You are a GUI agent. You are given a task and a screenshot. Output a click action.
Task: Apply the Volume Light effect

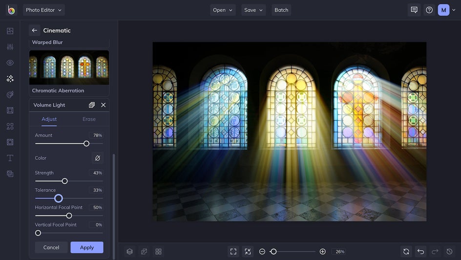point(87,247)
